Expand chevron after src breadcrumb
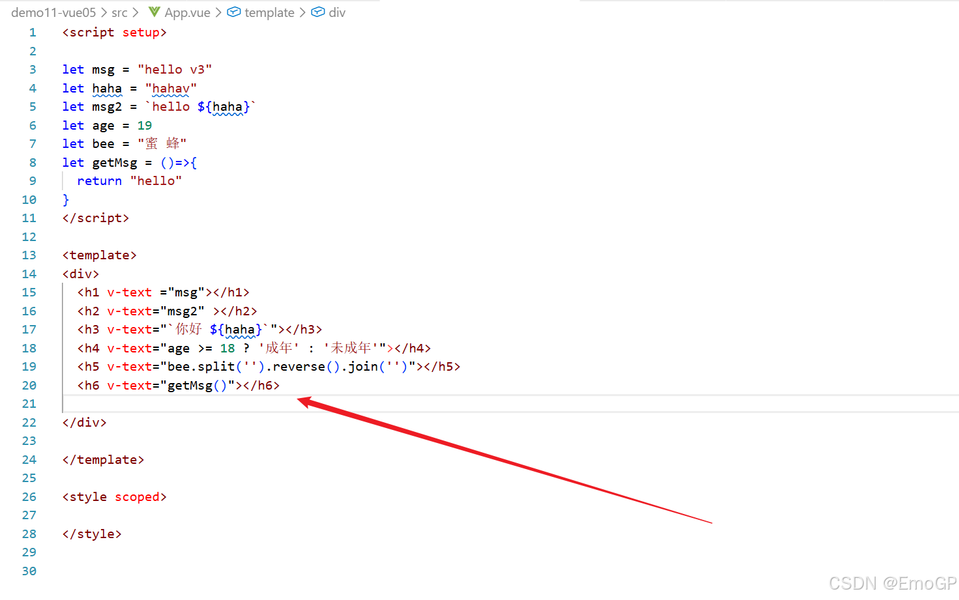Screen dimensions: 959x600 click(136, 12)
